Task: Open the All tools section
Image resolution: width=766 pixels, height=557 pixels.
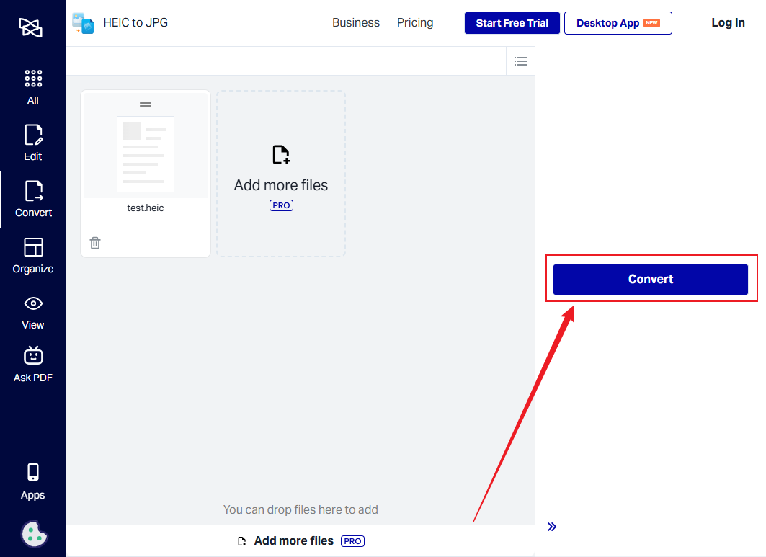Action: [x=32, y=85]
